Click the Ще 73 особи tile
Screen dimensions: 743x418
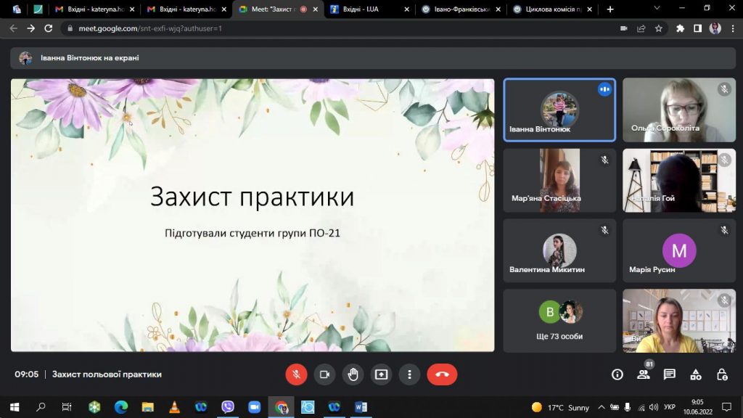(x=559, y=321)
